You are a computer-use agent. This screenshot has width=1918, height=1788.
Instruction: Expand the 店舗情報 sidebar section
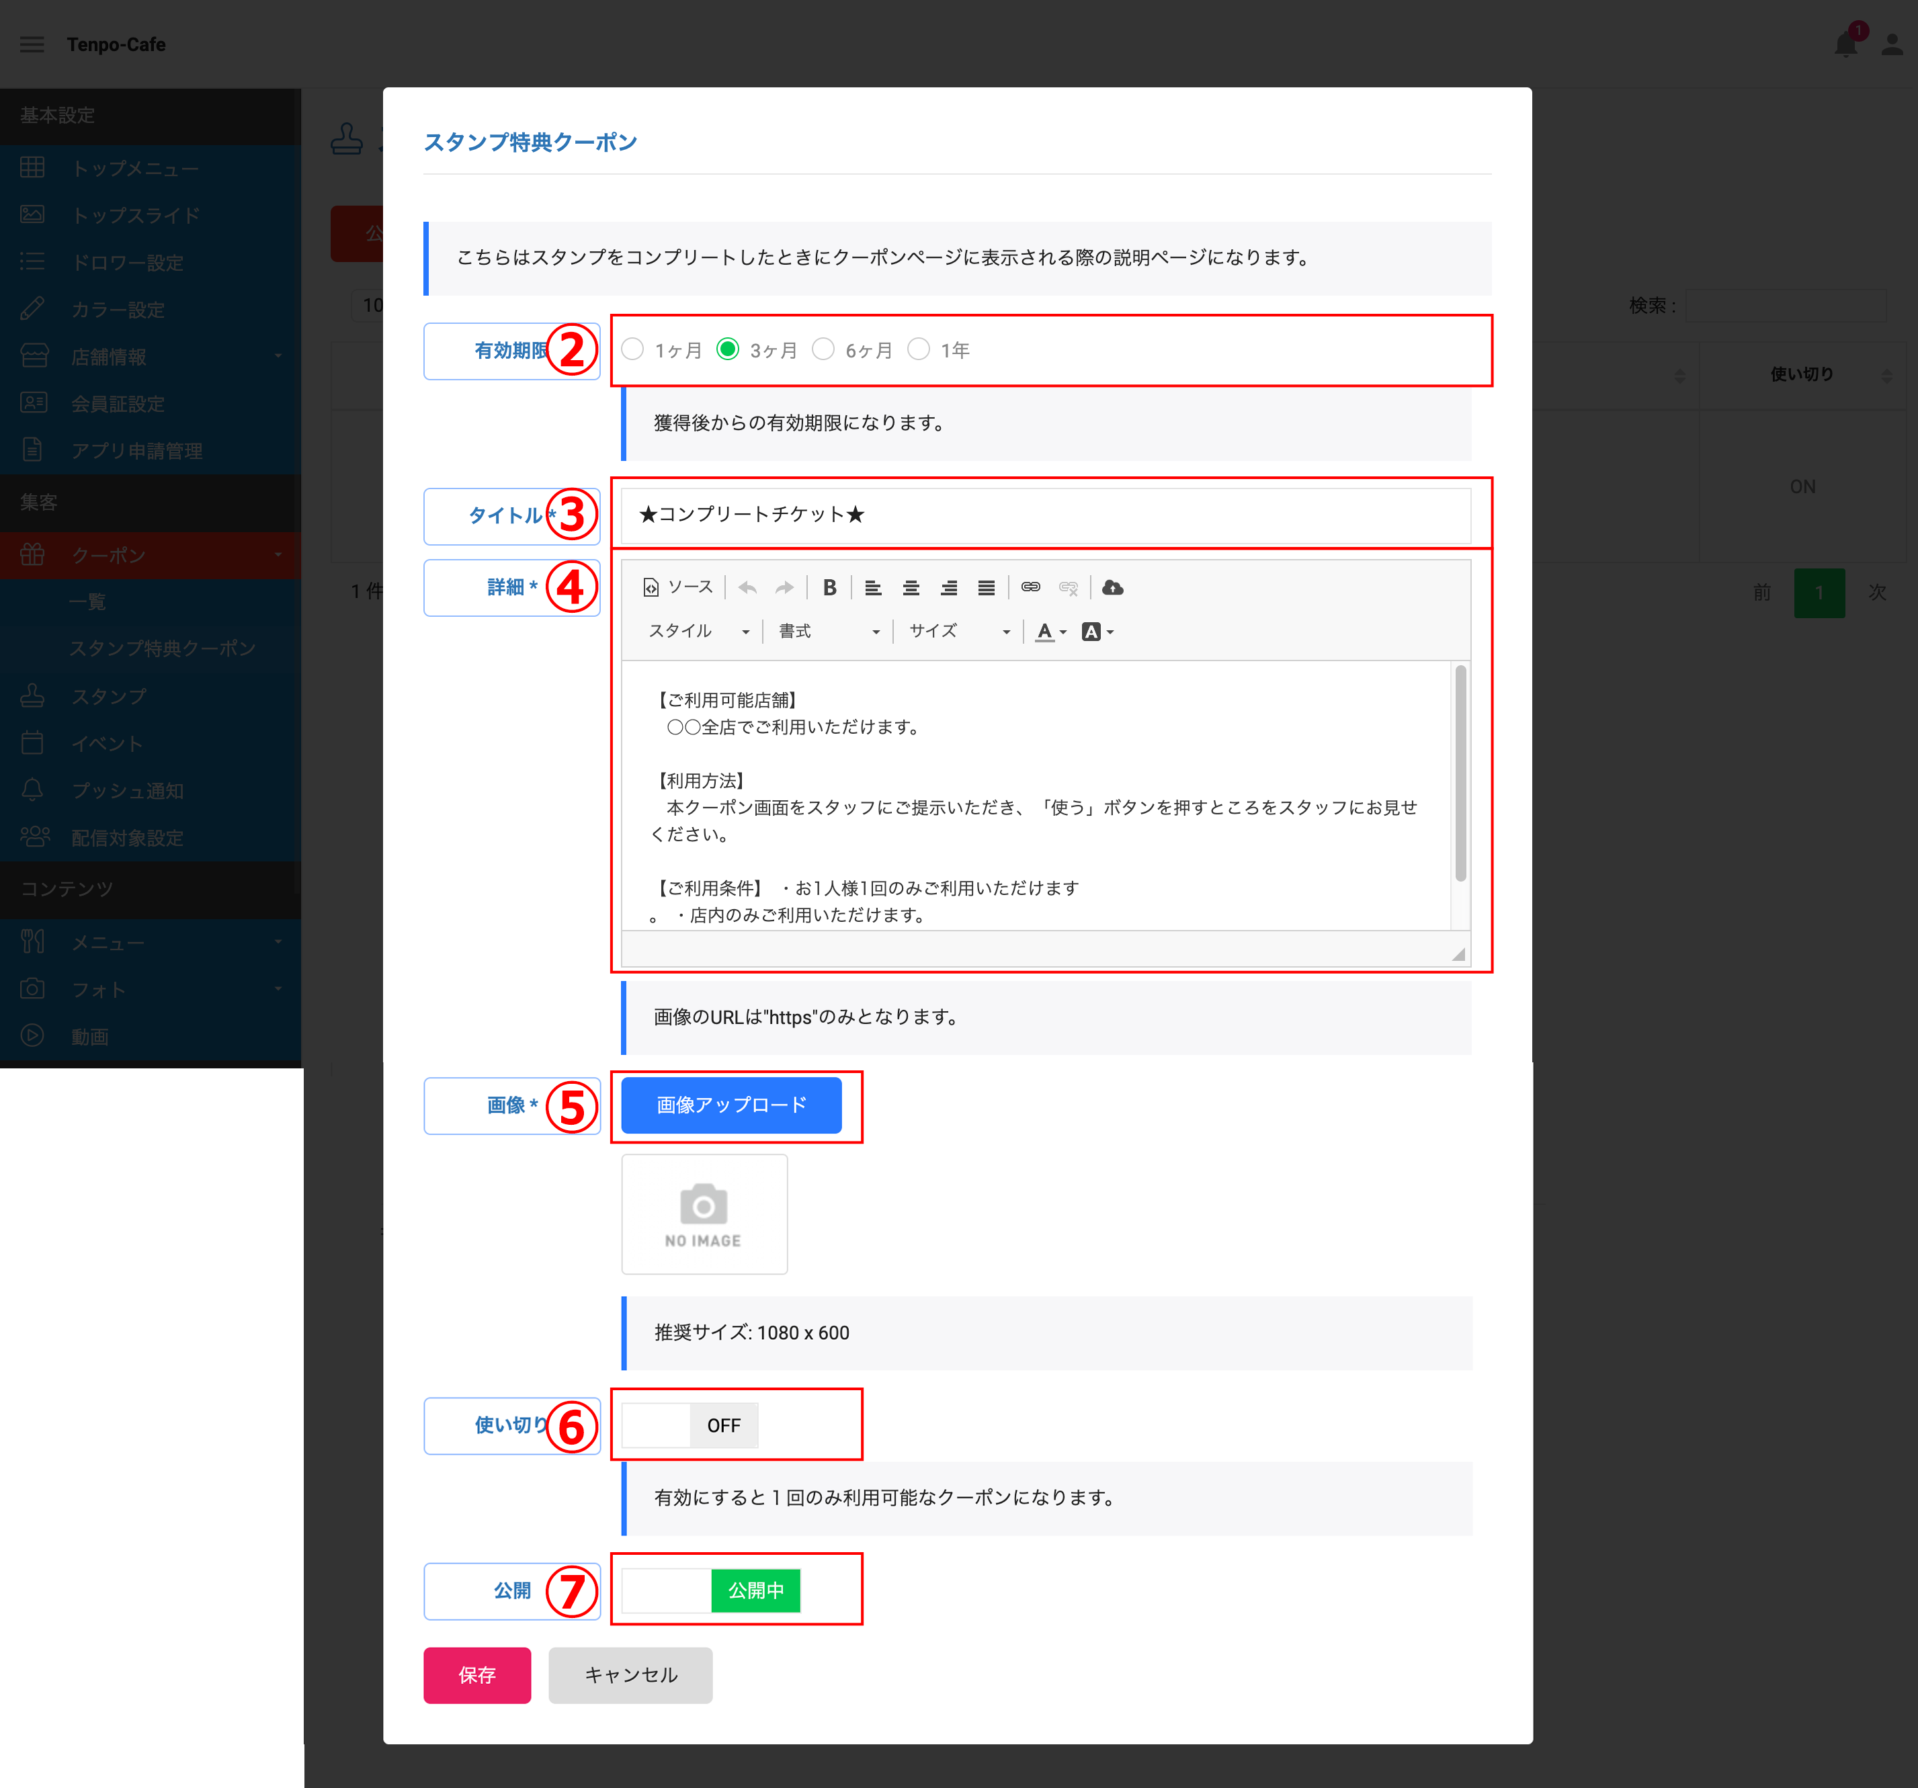[151, 357]
